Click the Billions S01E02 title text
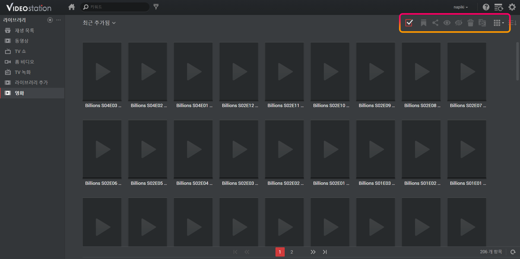The image size is (520, 259). coord(422,183)
